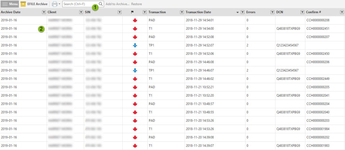Open the Archive Date column filter
Screen dimensions: 345x150
click(43, 12)
